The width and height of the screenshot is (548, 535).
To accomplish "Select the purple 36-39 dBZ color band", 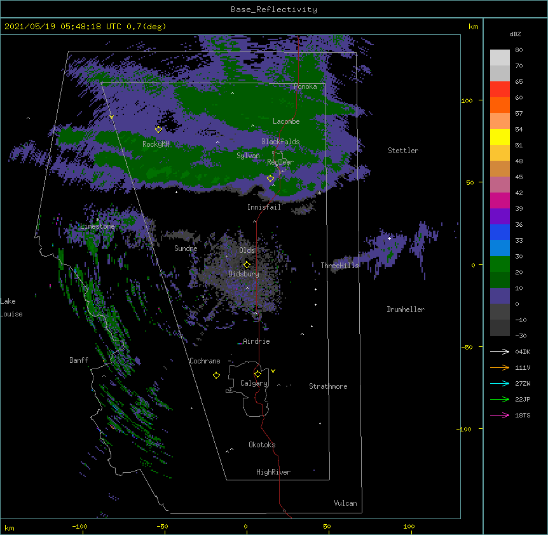I will point(500,217).
